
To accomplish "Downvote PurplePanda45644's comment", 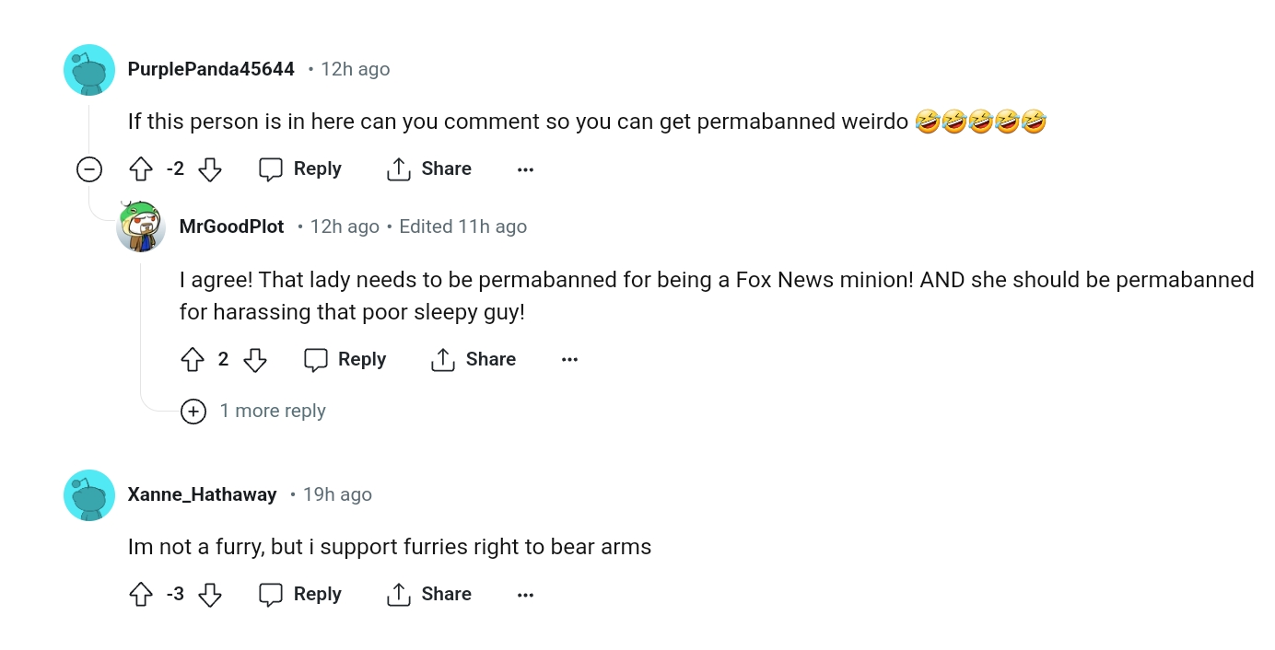I will tap(210, 169).
